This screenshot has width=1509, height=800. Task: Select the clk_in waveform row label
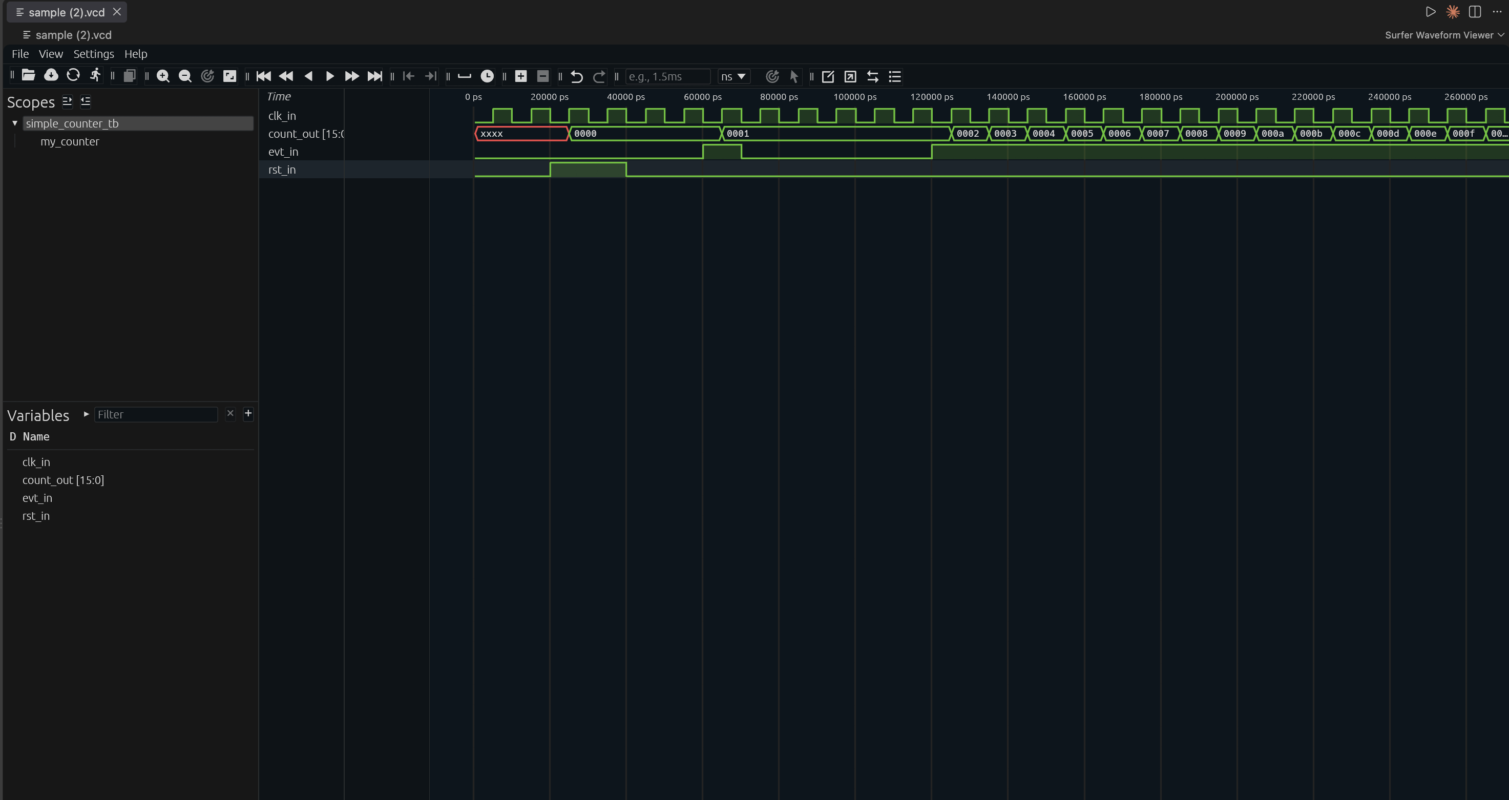[x=282, y=116]
